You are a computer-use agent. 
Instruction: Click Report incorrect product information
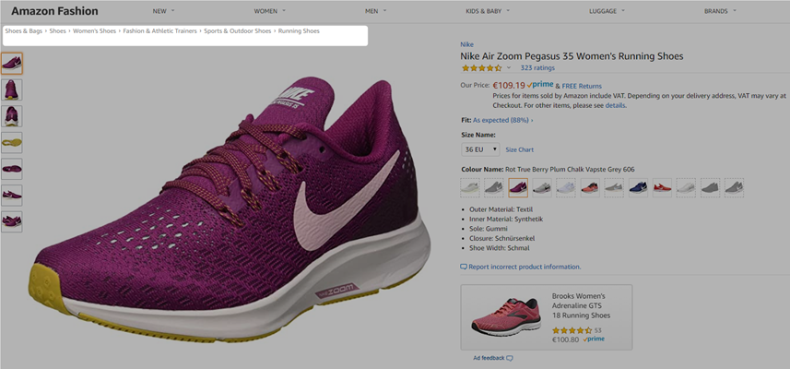[524, 267]
